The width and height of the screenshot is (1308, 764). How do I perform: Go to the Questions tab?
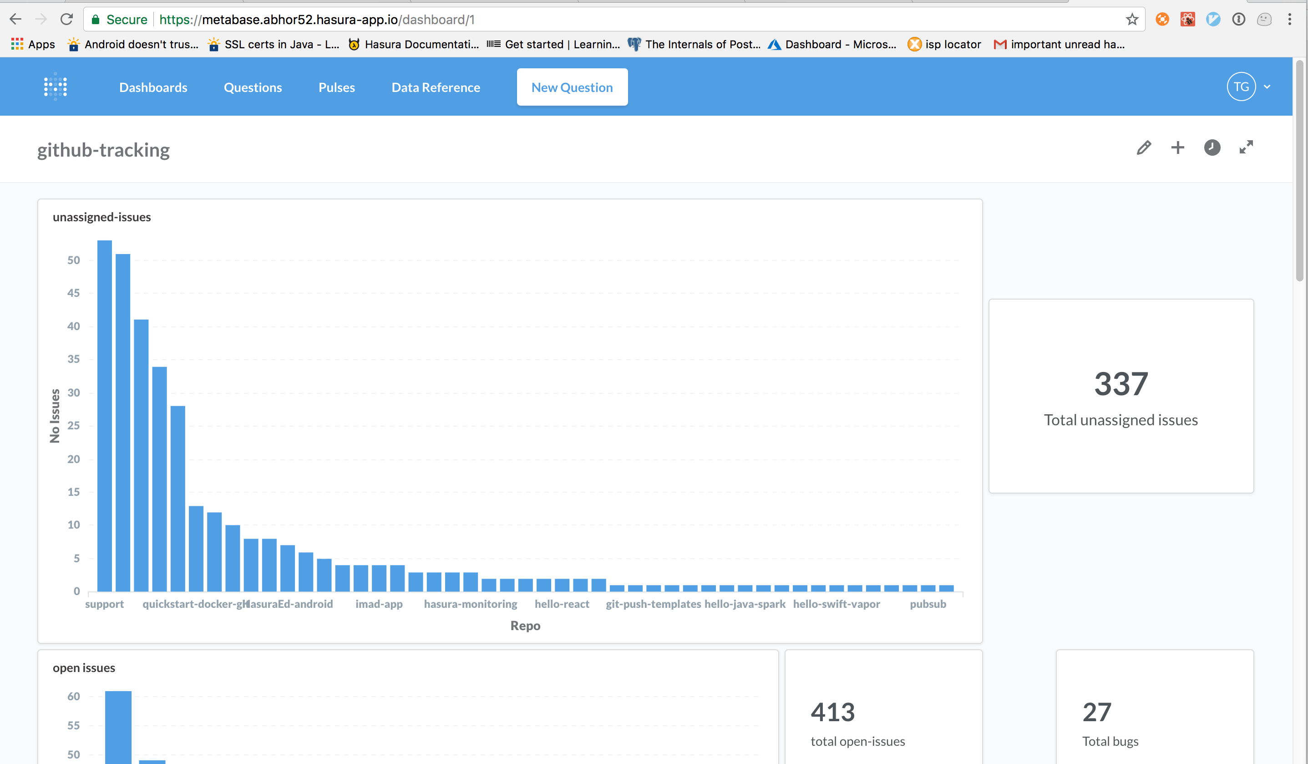pos(253,87)
